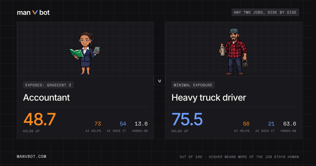Click the 'AI Helps' label under 56
The width and height of the screenshot is (316, 166).
click(x=242, y=131)
